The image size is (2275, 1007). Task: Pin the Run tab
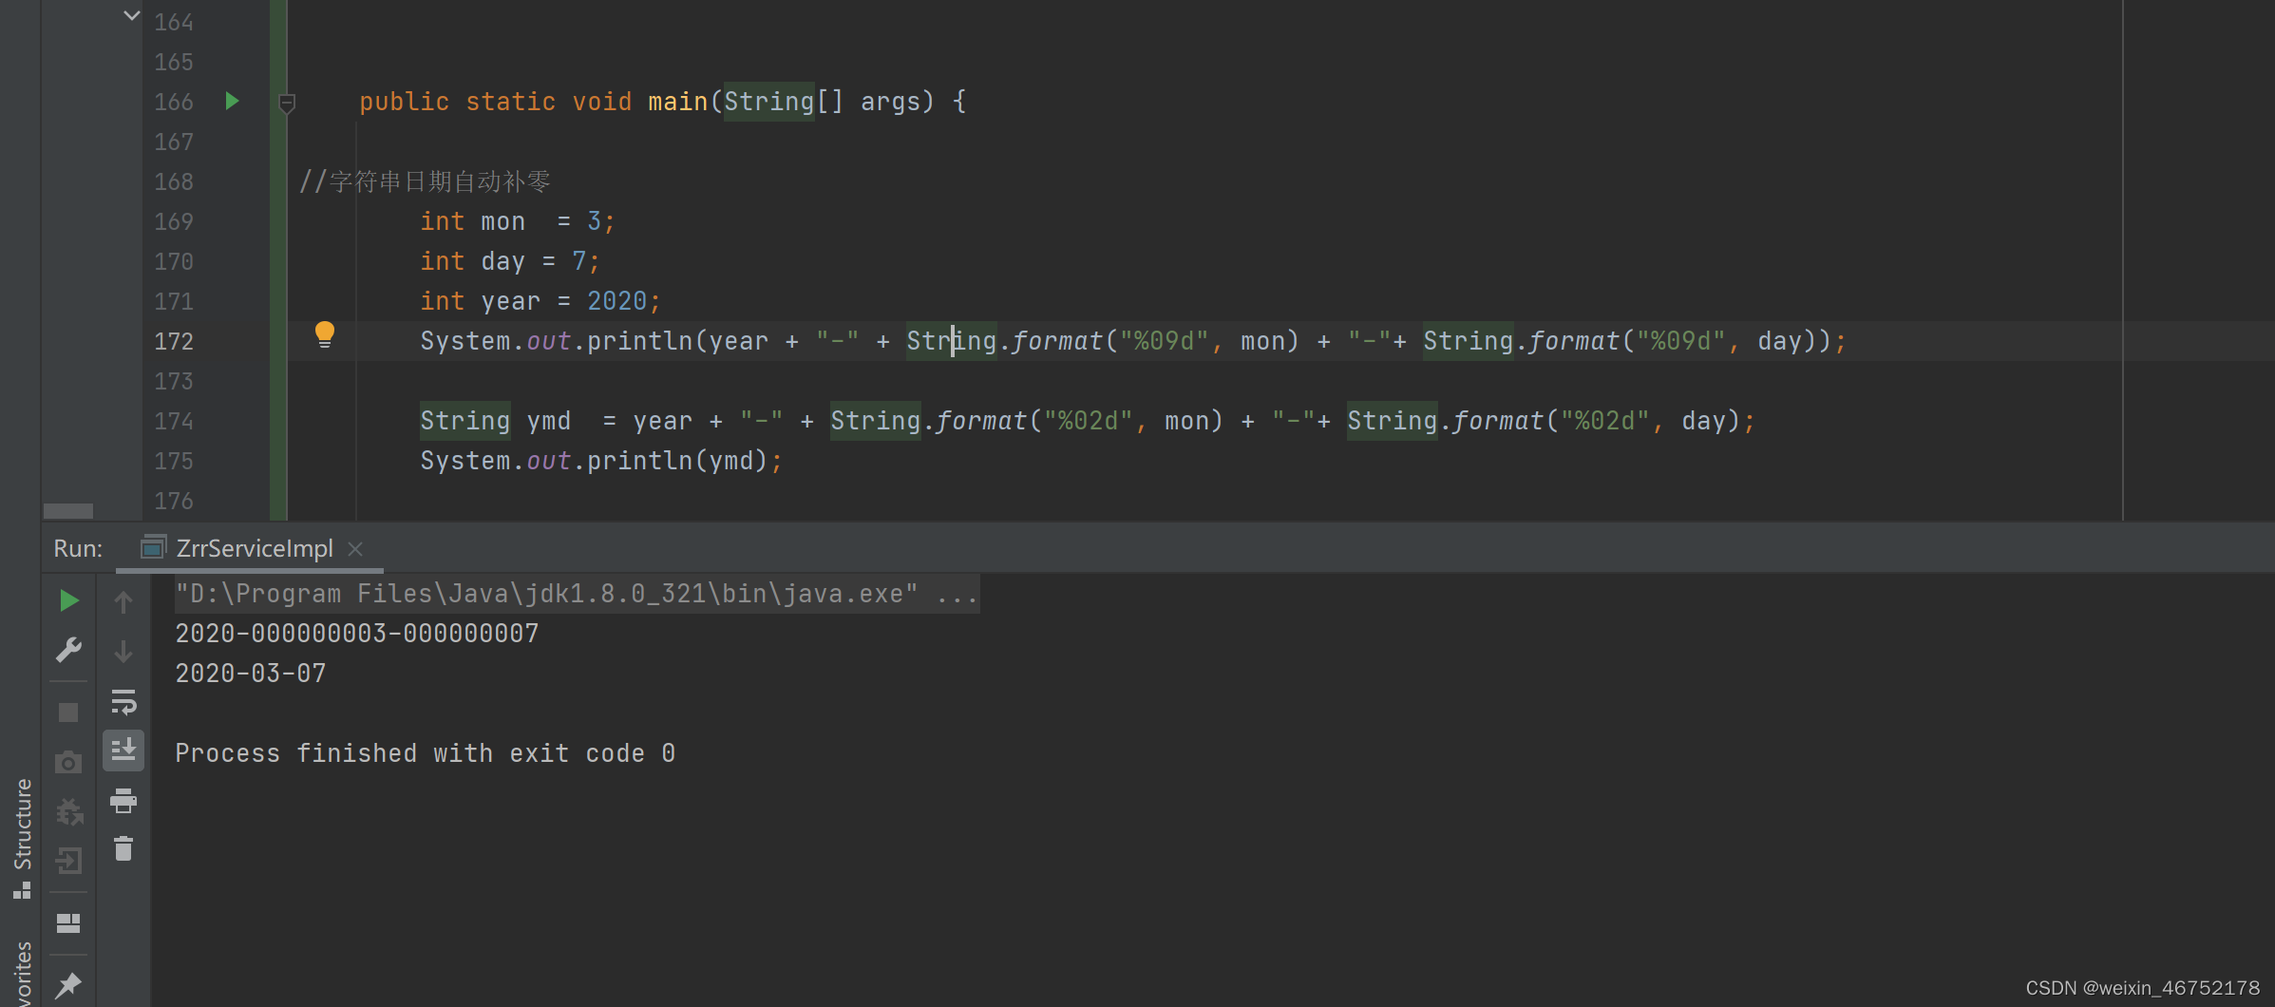tap(68, 985)
